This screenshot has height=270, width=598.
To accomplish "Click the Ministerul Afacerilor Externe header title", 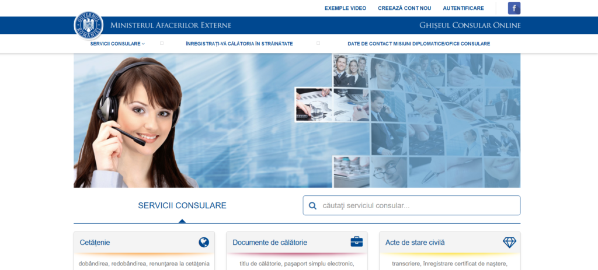I will click(x=171, y=25).
